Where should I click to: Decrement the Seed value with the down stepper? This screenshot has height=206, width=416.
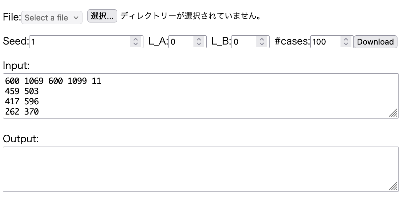tap(136, 44)
